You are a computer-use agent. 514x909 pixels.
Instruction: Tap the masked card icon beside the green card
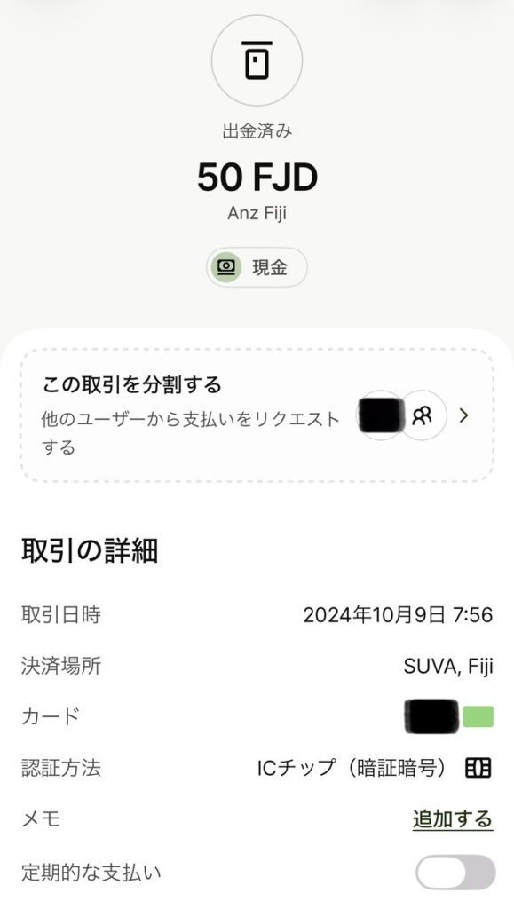click(x=431, y=715)
